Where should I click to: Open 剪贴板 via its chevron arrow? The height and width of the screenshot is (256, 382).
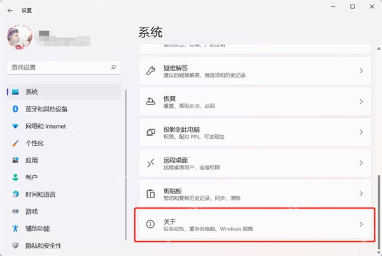361,194
